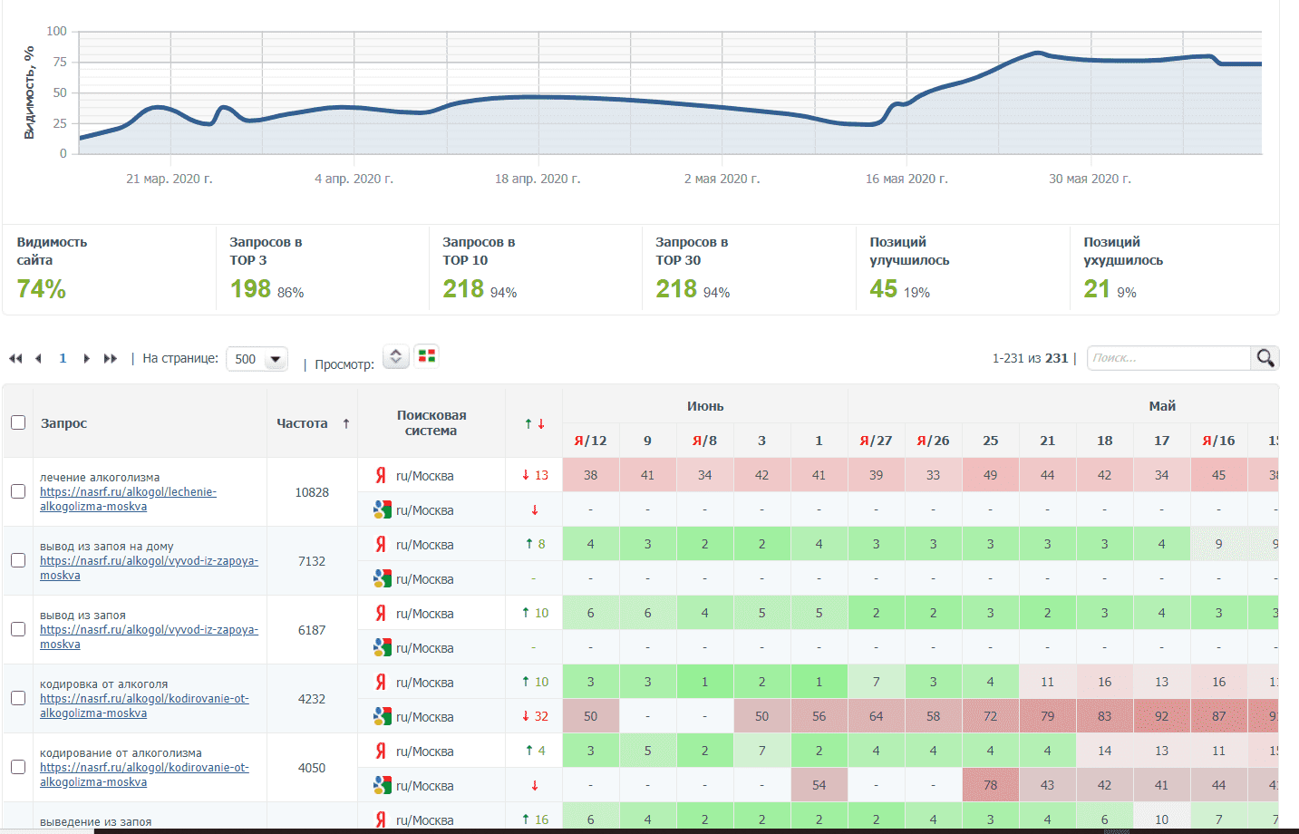Click the next page arrow
Viewport: 1299px width, 834px height.
pos(86,359)
